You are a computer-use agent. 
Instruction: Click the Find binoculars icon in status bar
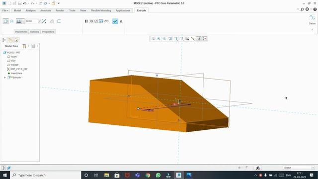pyautogui.click(x=258, y=168)
